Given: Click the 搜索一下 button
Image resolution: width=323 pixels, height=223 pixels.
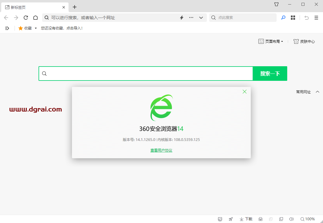Looking at the screenshot, I should [270, 74].
